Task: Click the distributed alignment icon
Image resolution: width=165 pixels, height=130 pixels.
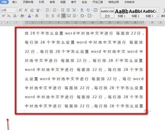Action: click(x=69, y=15)
